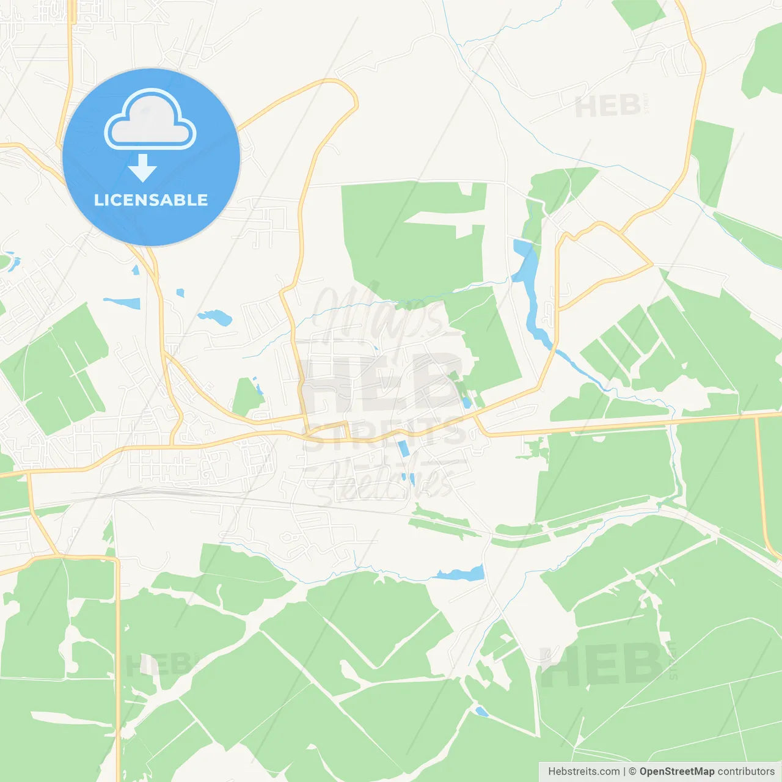Open the OpenStreetMap attribution link

(x=676, y=772)
